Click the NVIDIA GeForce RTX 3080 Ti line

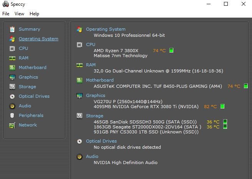click(146, 107)
